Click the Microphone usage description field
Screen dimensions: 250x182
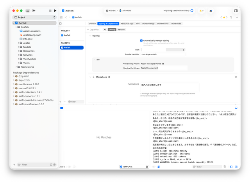tap(170, 87)
